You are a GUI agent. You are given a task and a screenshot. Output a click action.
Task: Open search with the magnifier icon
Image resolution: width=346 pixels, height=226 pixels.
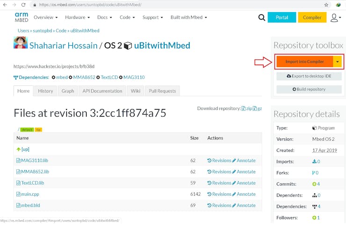pyautogui.click(x=261, y=17)
